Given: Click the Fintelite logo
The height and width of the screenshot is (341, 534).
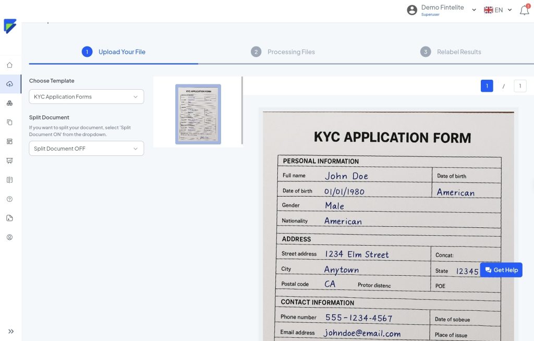Looking at the screenshot, I should tap(10, 26).
